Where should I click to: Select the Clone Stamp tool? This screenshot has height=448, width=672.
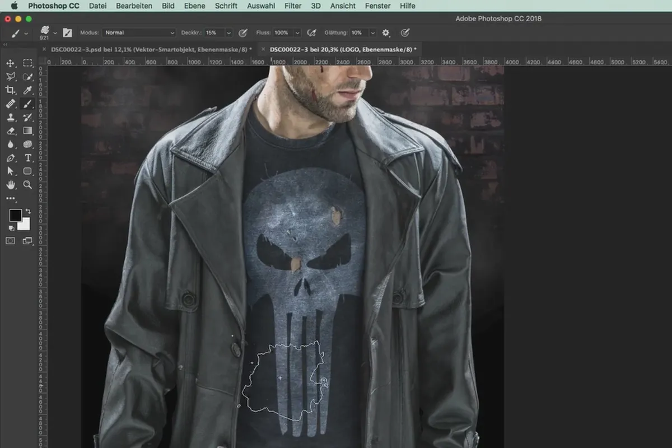click(10, 118)
